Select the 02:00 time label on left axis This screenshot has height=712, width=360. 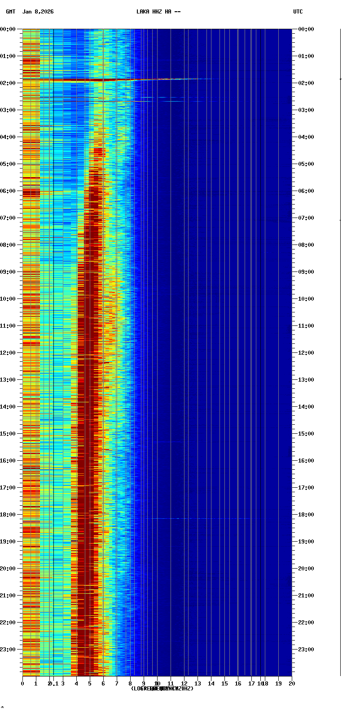(8, 83)
